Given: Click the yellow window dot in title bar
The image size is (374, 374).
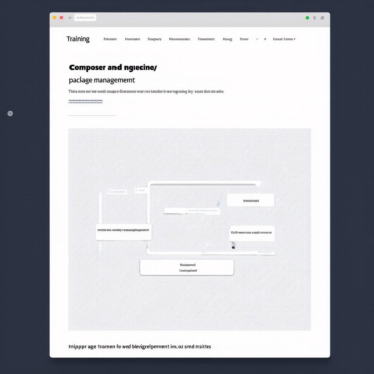Looking at the screenshot, I should 54,18.
